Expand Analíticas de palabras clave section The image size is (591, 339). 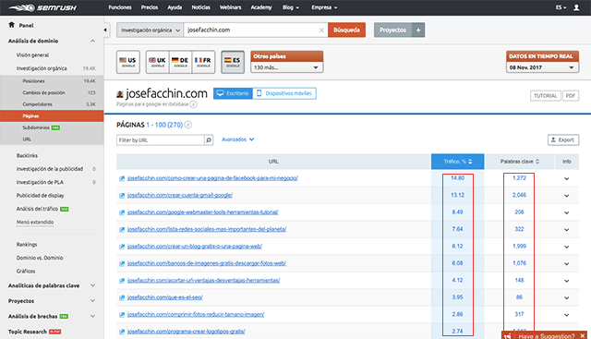(x=92, y=285)
